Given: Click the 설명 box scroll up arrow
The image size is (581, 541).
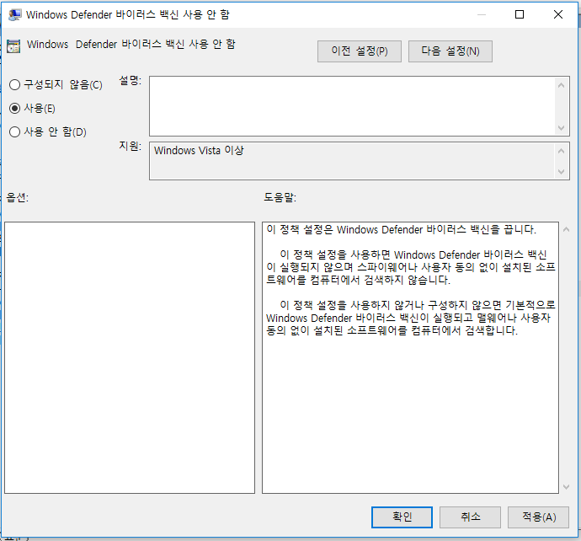Looking at the screenshot, I should tap(562, 85).
